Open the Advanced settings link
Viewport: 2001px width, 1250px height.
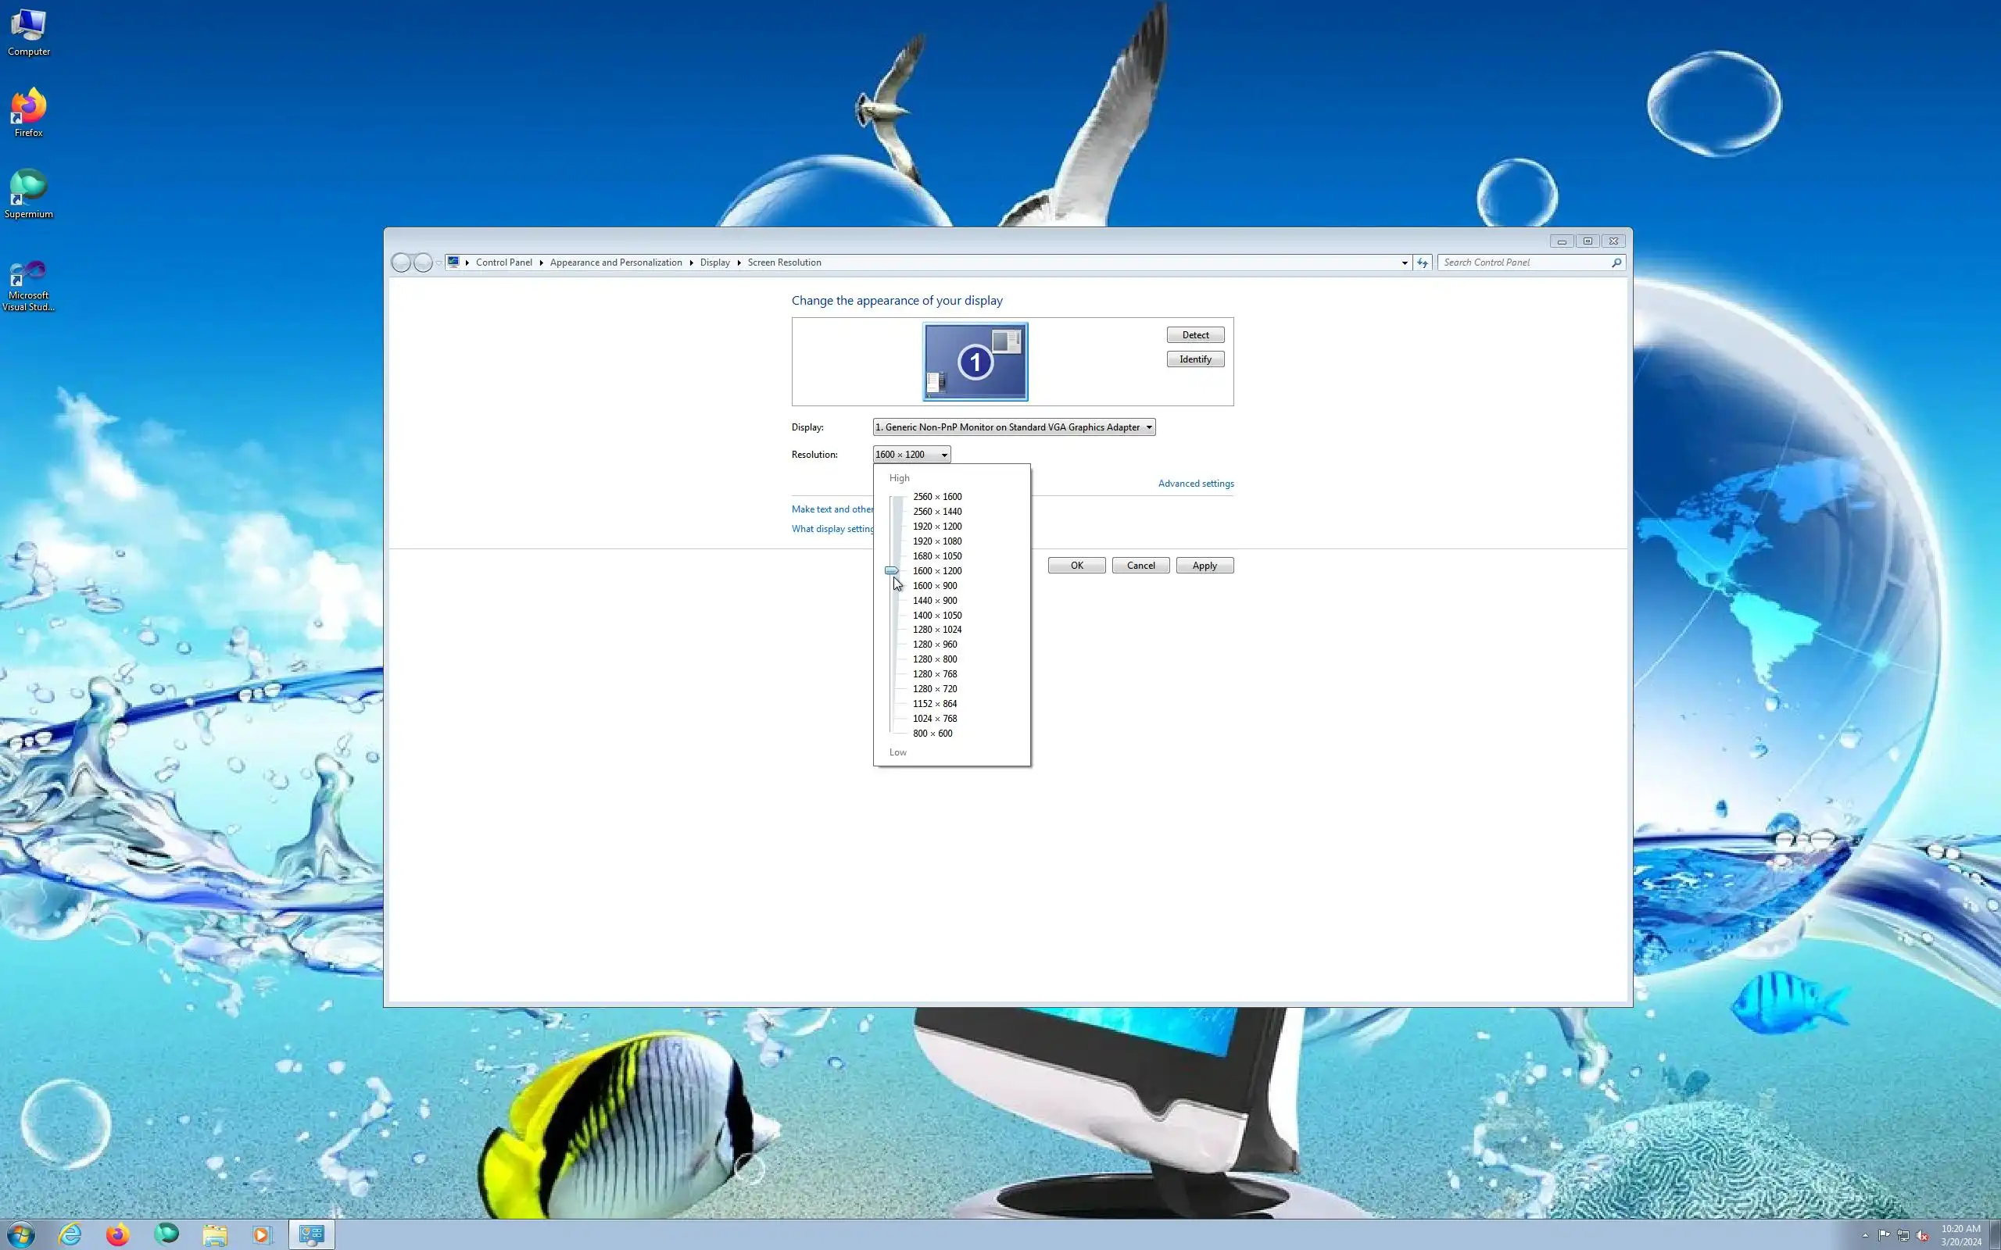pos(1195,484)
